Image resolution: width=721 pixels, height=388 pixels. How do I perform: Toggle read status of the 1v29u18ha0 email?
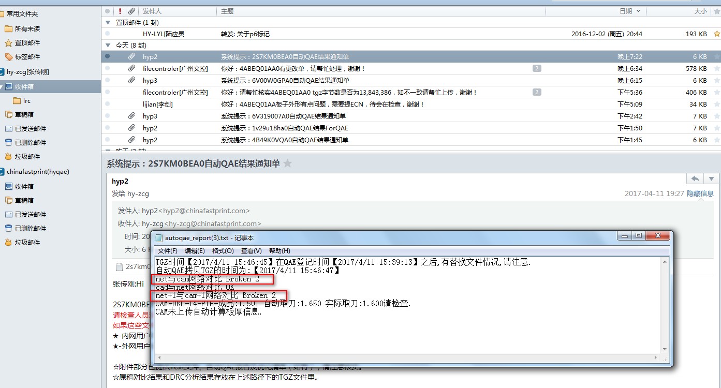pyautogui.click(x=107, y=128)
